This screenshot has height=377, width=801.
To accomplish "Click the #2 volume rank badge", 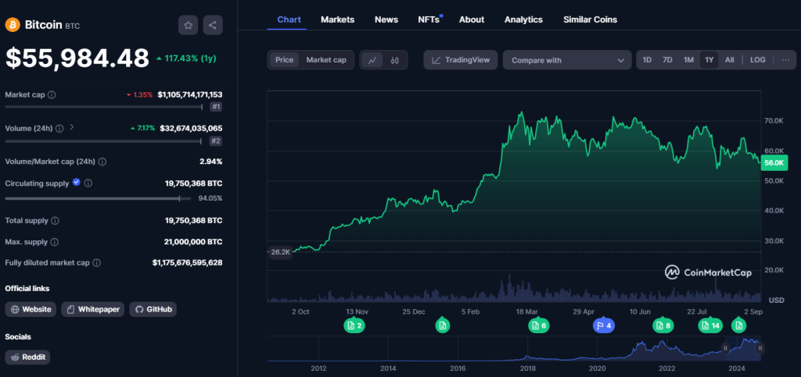I will pos(216,141).
